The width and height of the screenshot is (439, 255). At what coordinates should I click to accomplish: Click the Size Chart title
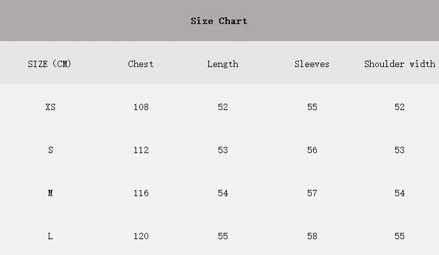tap(219, 21)
